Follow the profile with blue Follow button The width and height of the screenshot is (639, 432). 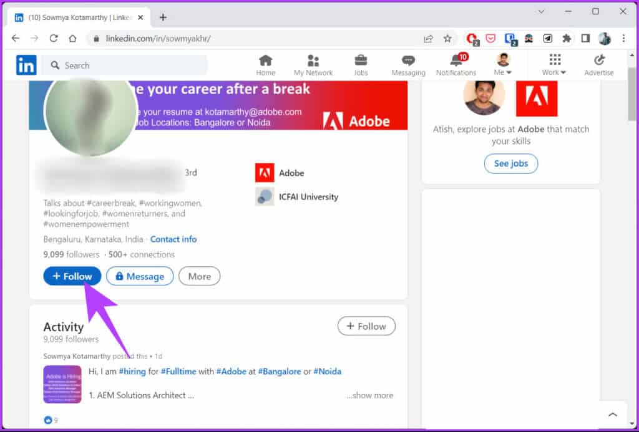(72, 276)
